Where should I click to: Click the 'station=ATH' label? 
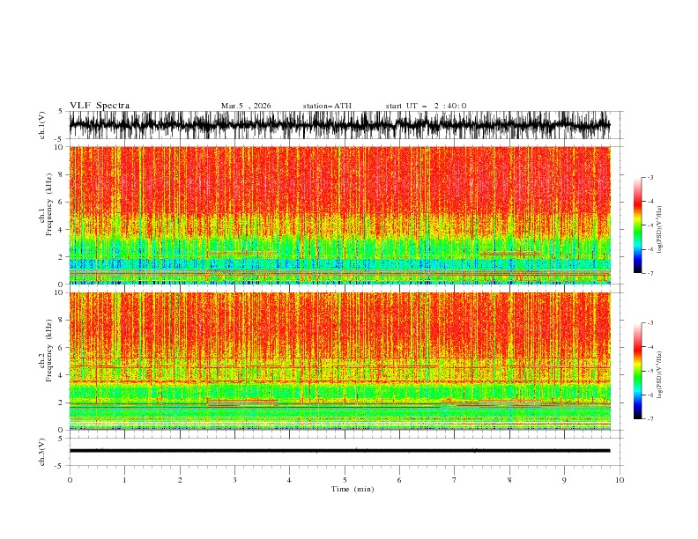[327, 106]
